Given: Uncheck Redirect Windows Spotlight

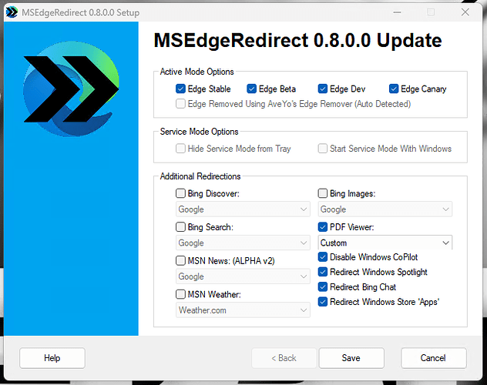Looking at the screenshot, I should click(x=323, y=272).
